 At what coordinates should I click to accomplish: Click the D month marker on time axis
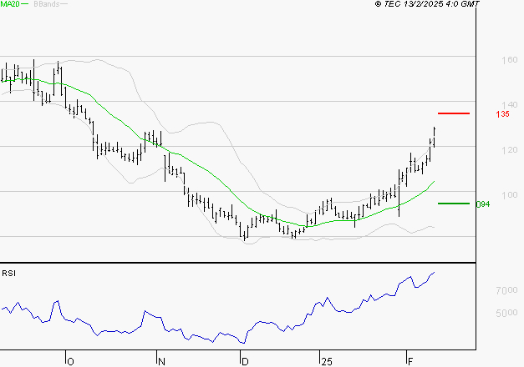click(245, 362)
